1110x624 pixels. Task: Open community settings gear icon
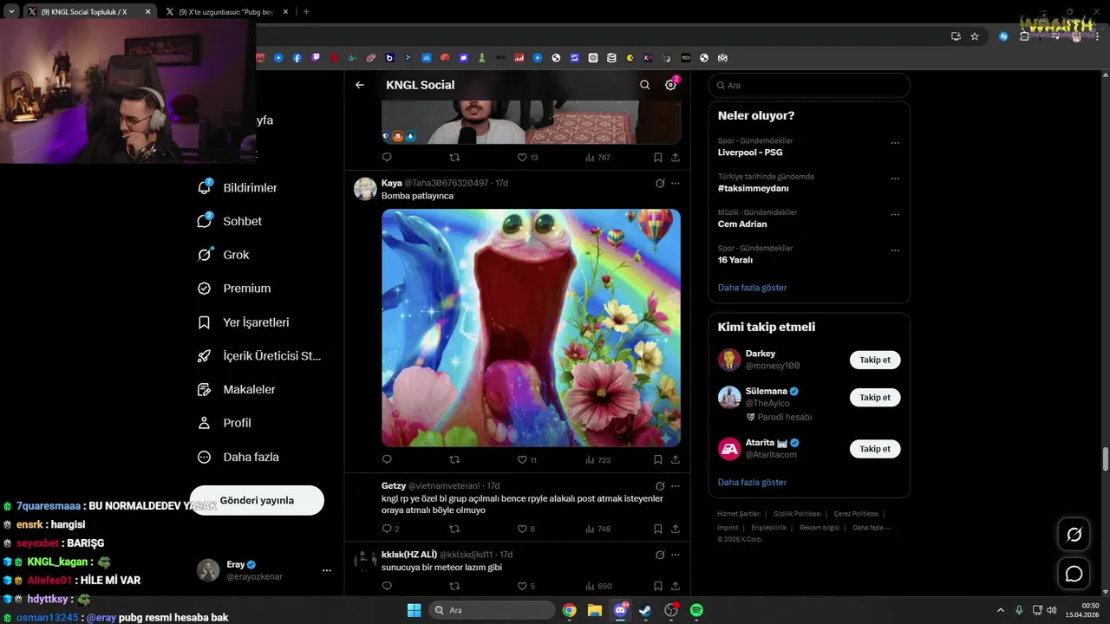pos(670,85)
